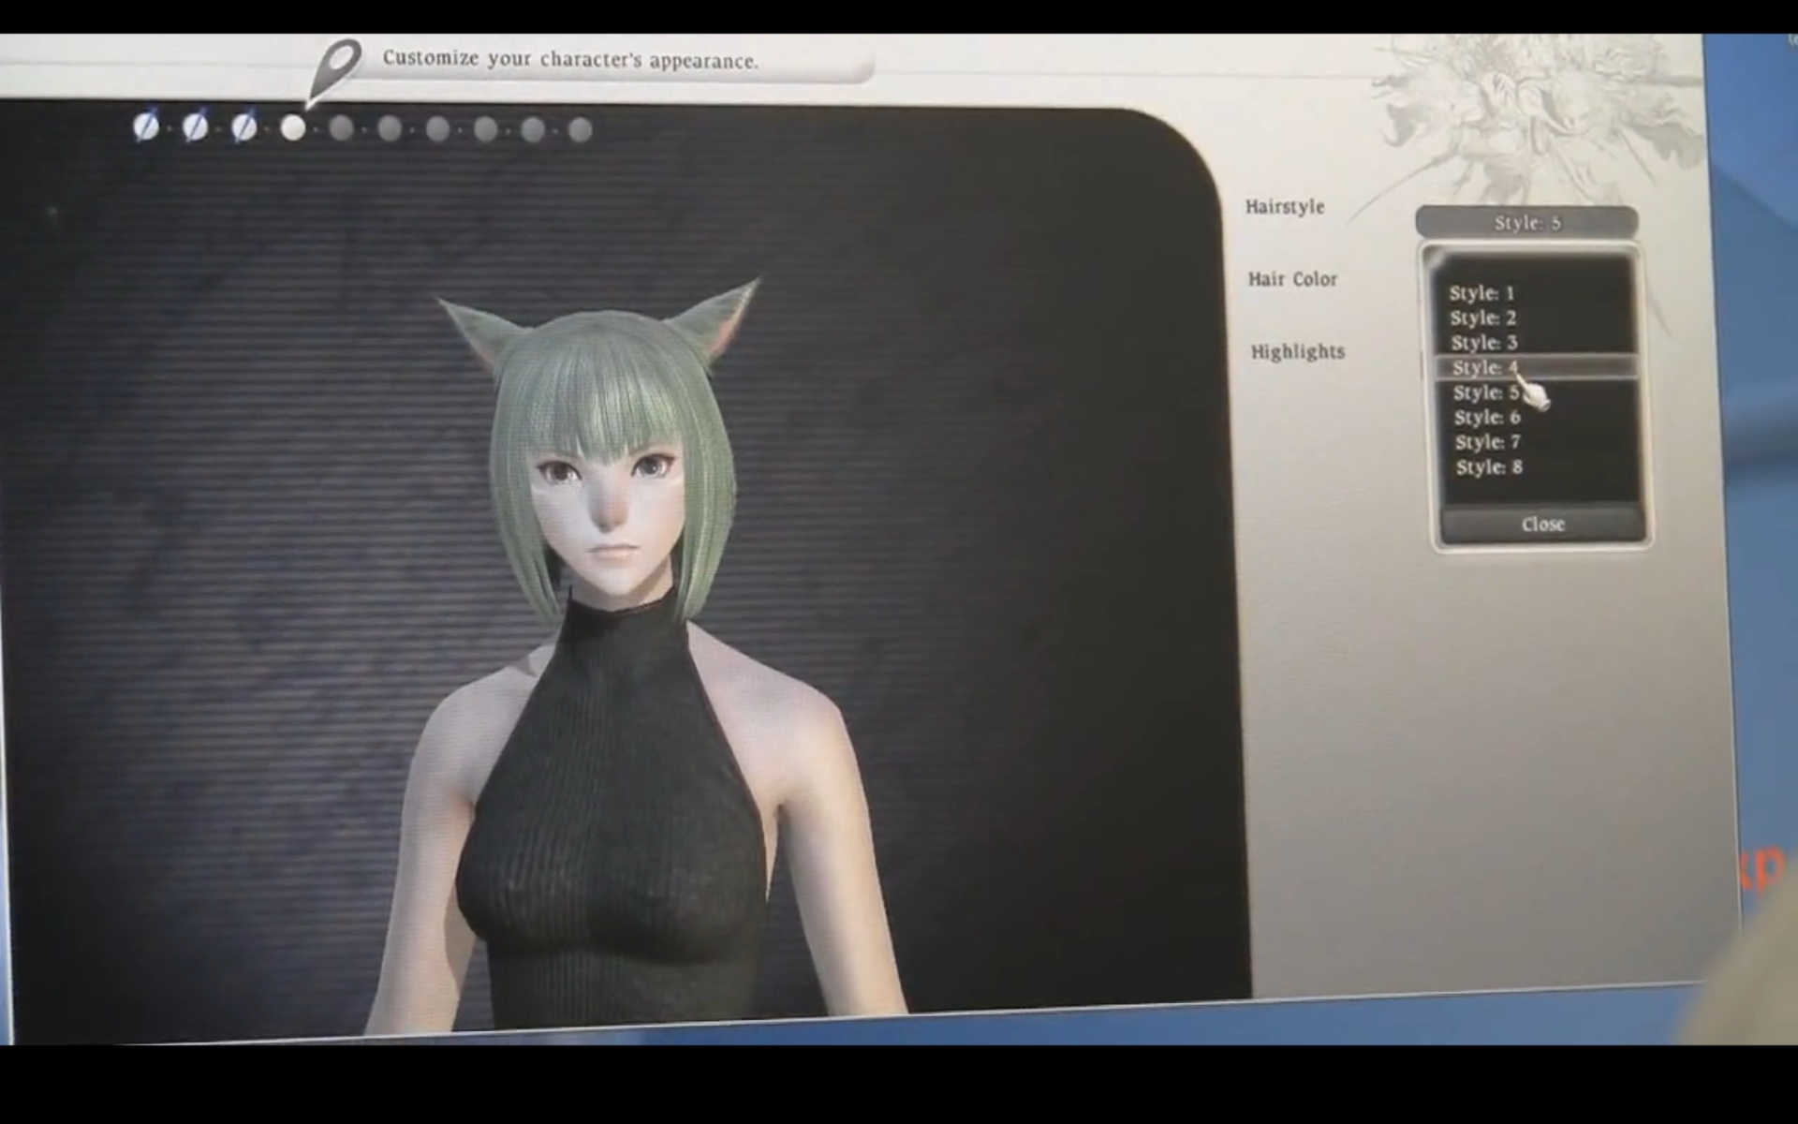Pick Style: 6 in the list
This screenshot has height=1124, width=1798.
click(1487, 418)
